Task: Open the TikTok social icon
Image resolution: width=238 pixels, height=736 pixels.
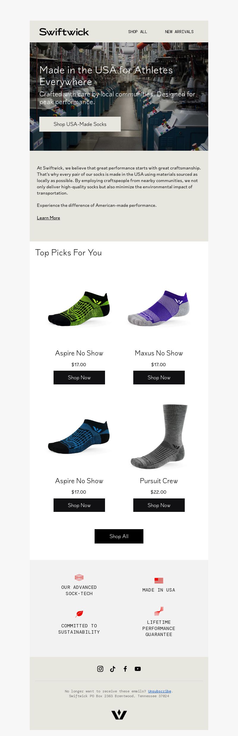Action: pyautogui.click(x=113, y=669)
